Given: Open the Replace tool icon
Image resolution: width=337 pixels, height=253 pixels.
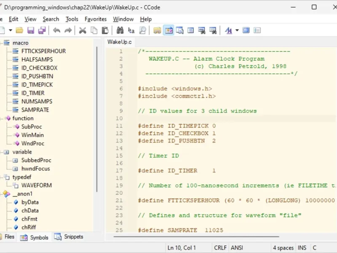Looking at the screenshot, I should pyautogui.click(x=131, y=30).
